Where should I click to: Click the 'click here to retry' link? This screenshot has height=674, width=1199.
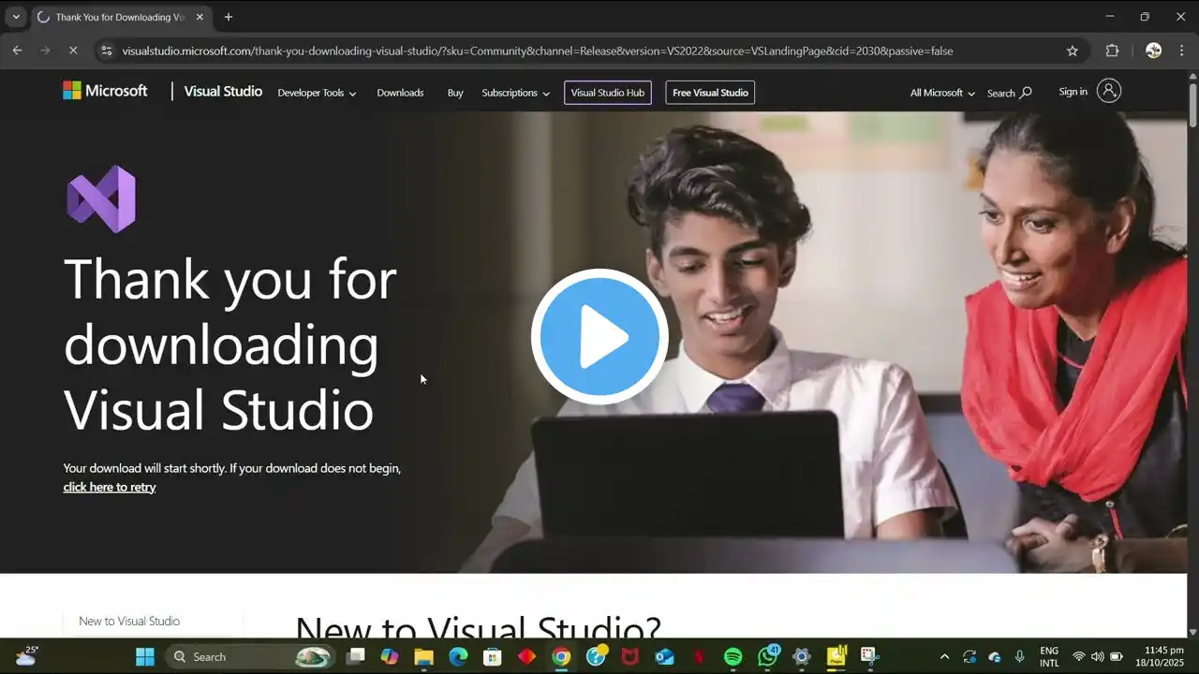click(x=110, y=487)
